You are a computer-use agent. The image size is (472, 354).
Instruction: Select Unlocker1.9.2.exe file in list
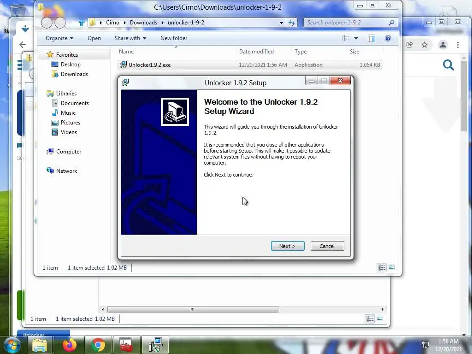(x=250, y=65)
